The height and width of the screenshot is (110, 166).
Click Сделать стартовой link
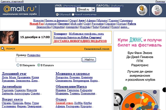[12, 1]
